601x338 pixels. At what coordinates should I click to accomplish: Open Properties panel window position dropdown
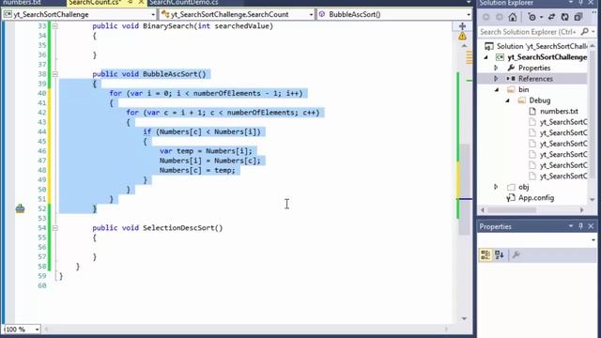(x=571, y=226)
